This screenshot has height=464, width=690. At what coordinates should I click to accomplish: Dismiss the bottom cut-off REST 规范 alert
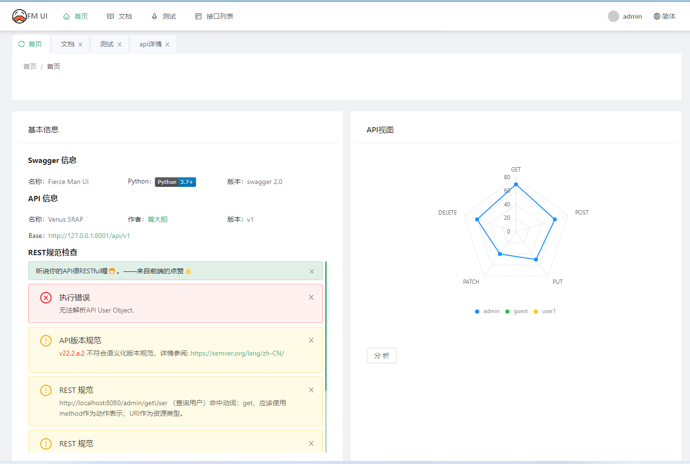[x=311, y=443]
